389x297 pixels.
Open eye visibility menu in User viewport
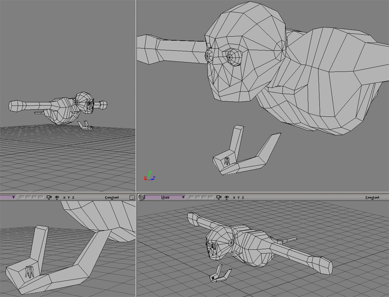tap(227, 197)
